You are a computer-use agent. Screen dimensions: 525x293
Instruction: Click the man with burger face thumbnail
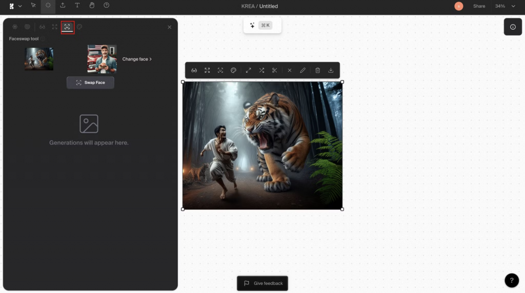102,59
